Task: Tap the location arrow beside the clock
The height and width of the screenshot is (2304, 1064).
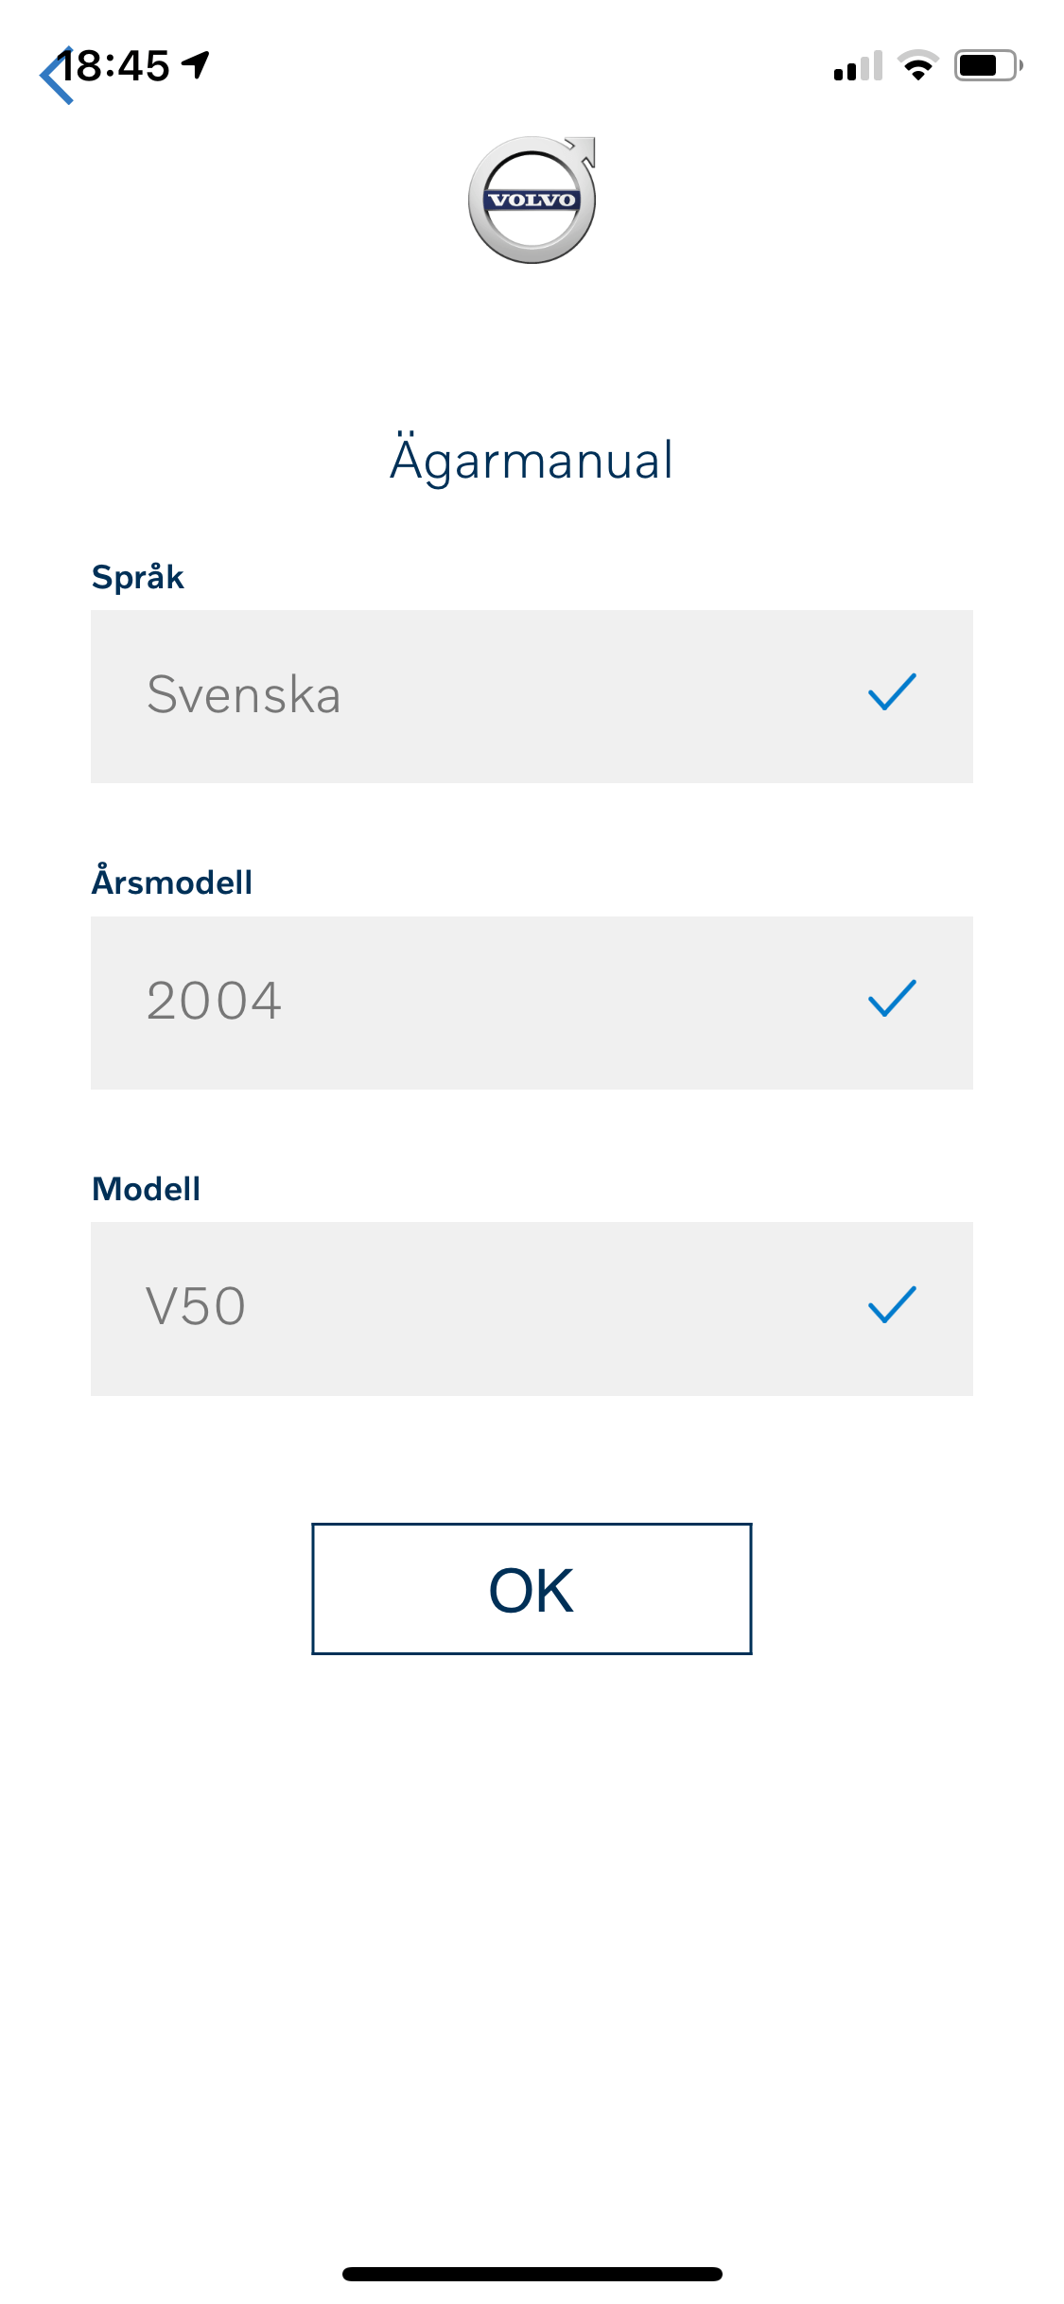Action: click(x=196, y=65)
